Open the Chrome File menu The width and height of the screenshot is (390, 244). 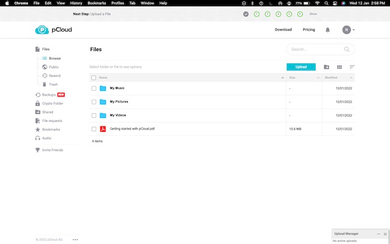37,3
